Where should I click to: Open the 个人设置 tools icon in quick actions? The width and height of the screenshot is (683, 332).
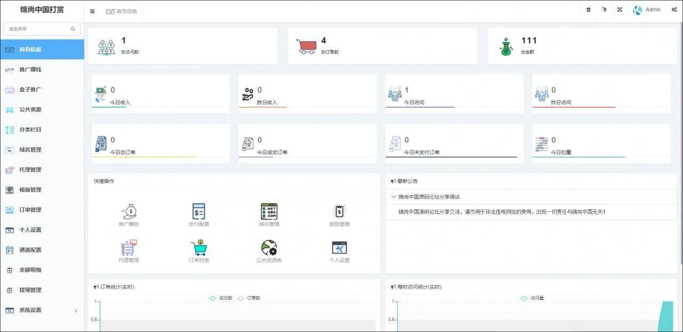point(339,248)
